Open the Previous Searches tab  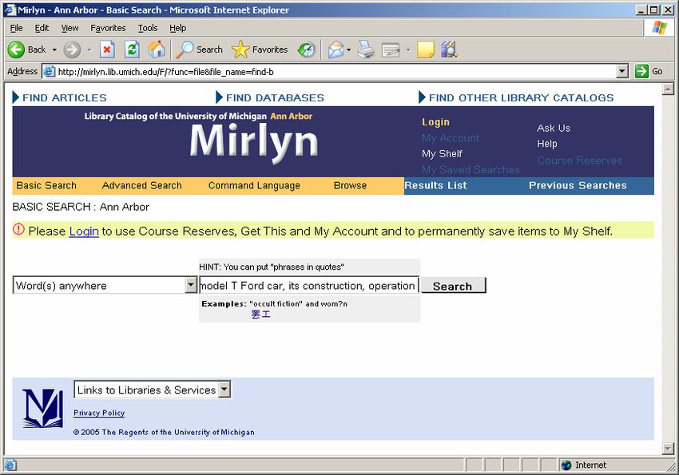[x=578, y=185]
